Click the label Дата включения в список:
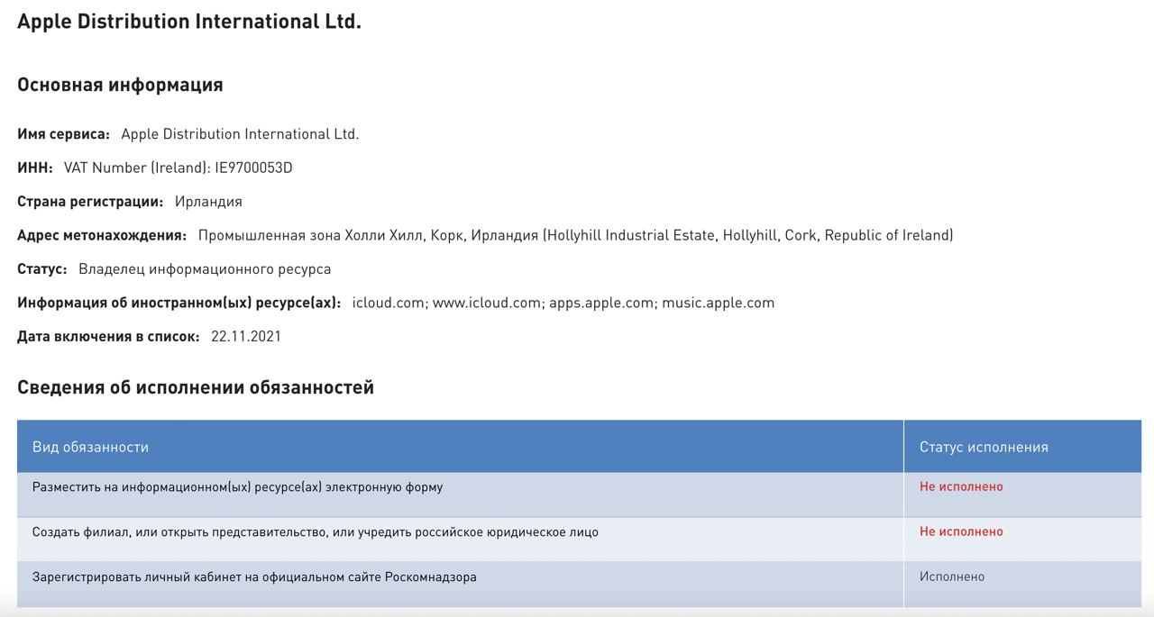This screenshot has height=617, width=1154. 108,337
